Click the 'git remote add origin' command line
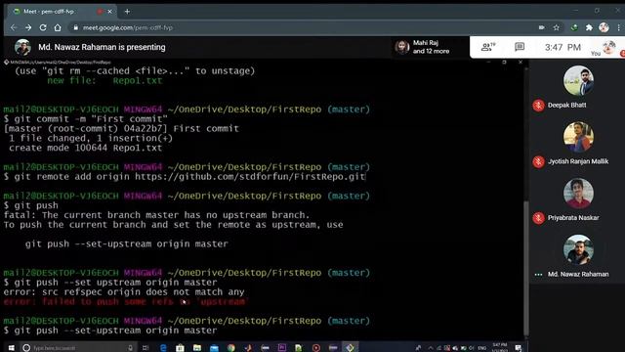Screen dimensions: 625x352 pyautogui.click(x=185, y=177)
